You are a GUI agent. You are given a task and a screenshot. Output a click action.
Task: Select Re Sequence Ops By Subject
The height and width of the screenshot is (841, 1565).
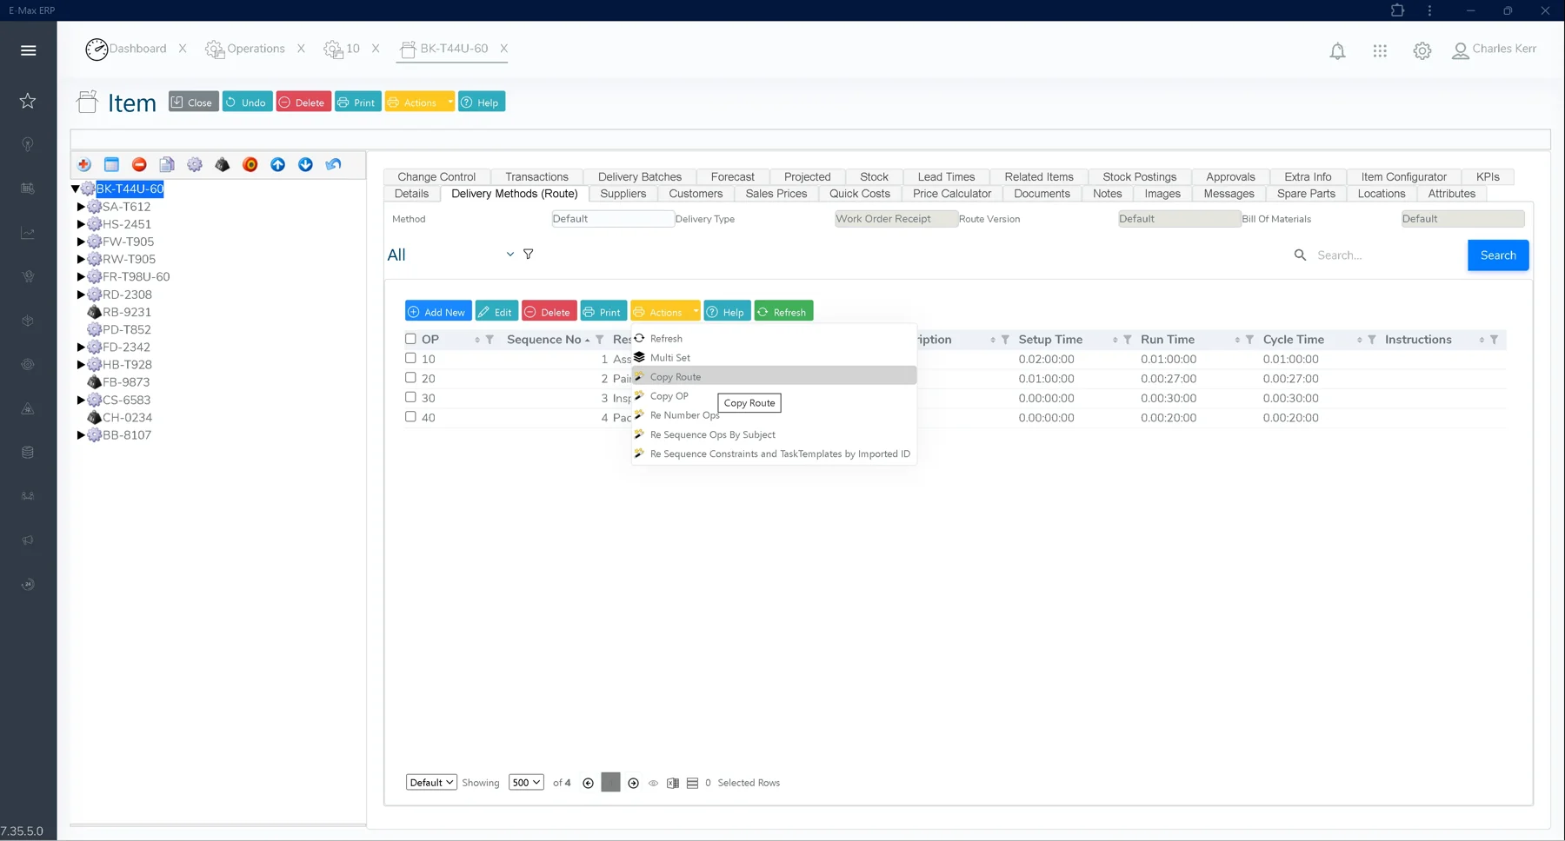[774, 434]
